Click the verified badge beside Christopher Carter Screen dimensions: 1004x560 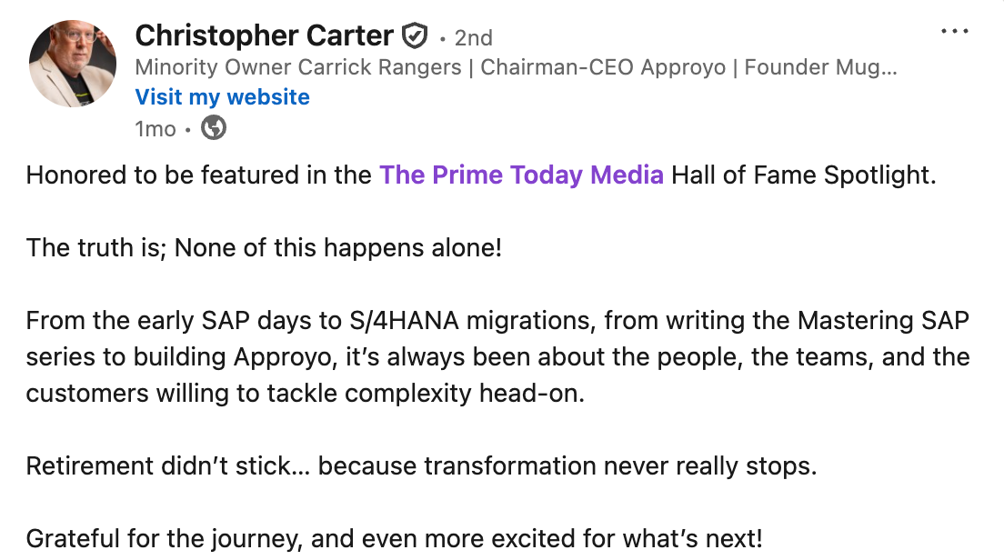414,37
